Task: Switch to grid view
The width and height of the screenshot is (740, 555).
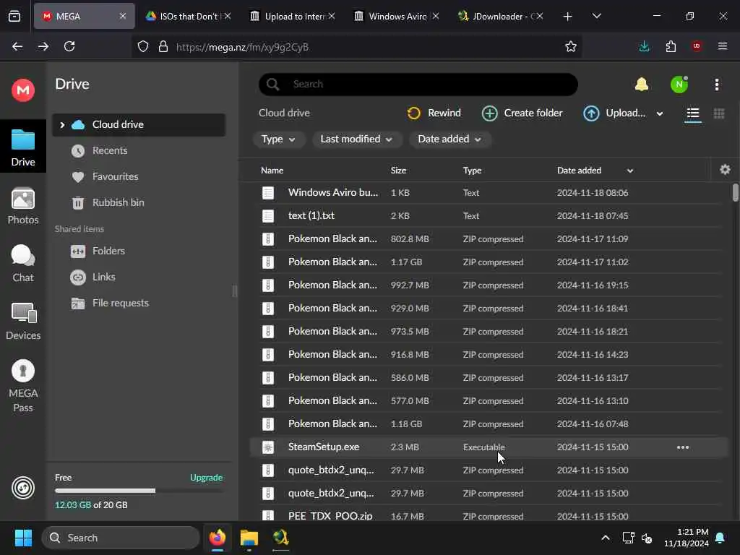Action: (719, 113)
